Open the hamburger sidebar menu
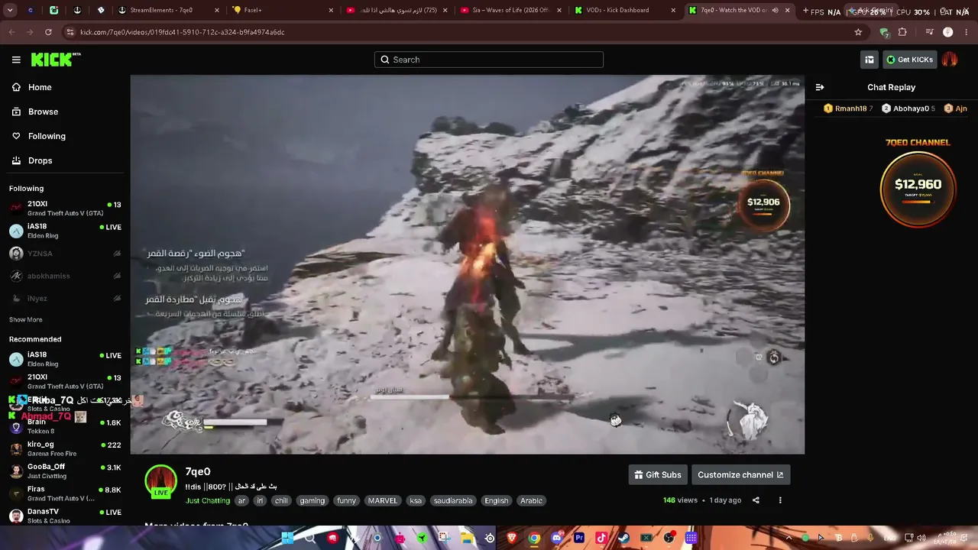This screenshot has width=978, height=550. click(x=16, y=60)
